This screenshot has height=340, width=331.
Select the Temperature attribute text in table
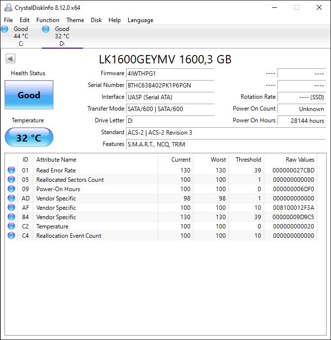(52, 227)
